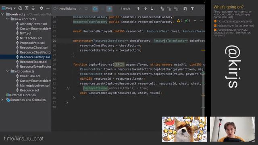
Task: Click highlighted deployedTokens match
Action: tap(96, 88)
